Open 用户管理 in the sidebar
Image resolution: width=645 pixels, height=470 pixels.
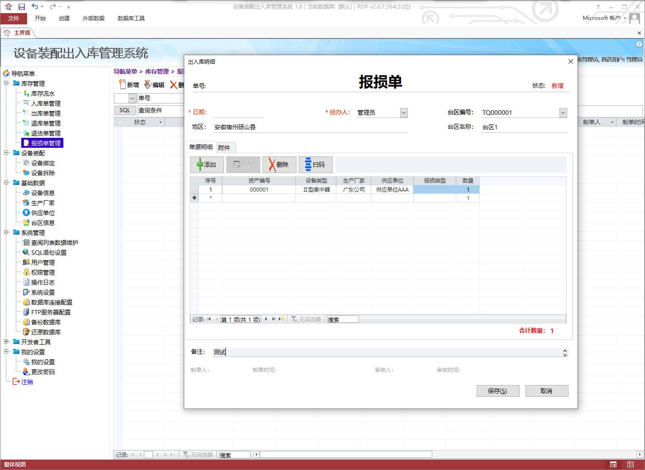click(x=43, y=263)
